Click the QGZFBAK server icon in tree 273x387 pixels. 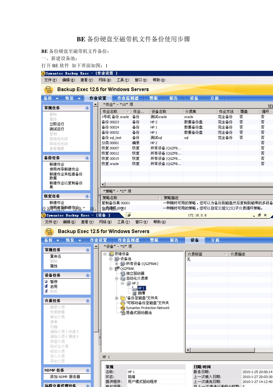click(x=117, y=269)
